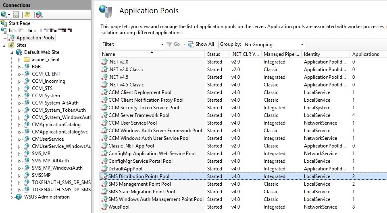387x213 pixels.
Task: Sort by the Name column header
Action: point(152,54)
